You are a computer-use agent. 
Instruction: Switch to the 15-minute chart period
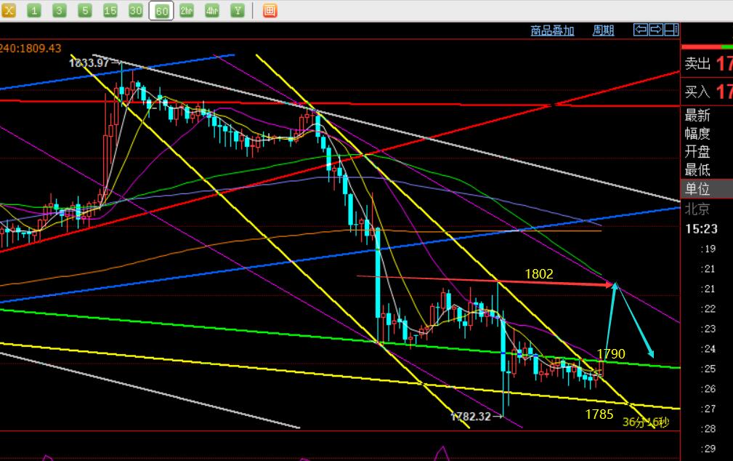[110, 10]
